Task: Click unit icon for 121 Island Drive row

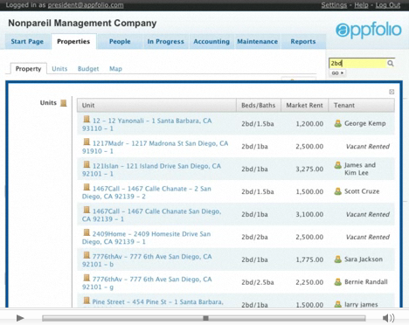Action: pos(87,164)
